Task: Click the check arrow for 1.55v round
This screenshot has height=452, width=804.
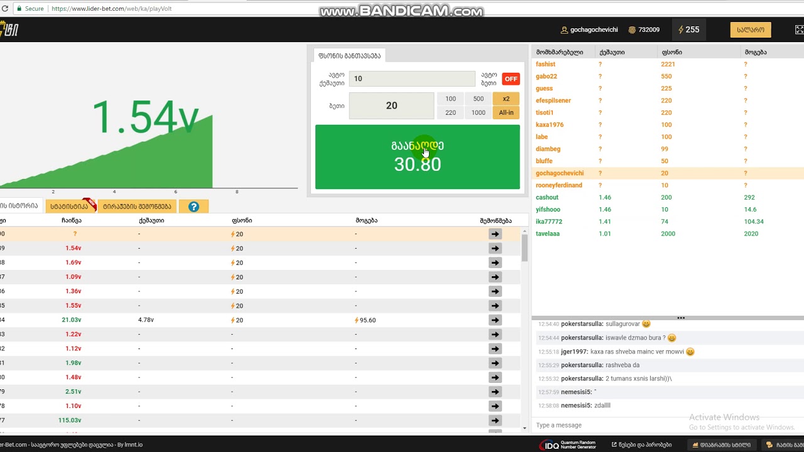Action: point(495,306)
